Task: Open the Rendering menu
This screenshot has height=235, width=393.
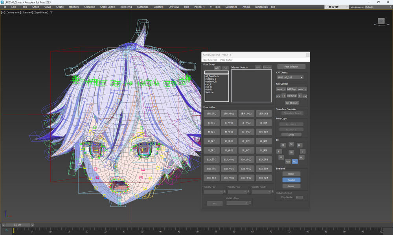Action: pyautogui.click(x=126, y=7)
